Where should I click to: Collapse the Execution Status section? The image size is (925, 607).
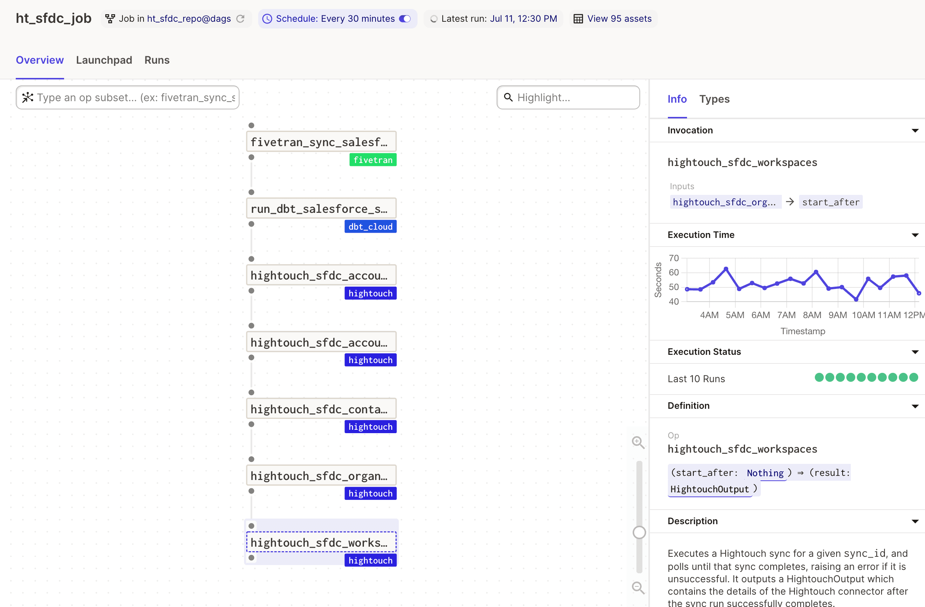click(915, 352)
